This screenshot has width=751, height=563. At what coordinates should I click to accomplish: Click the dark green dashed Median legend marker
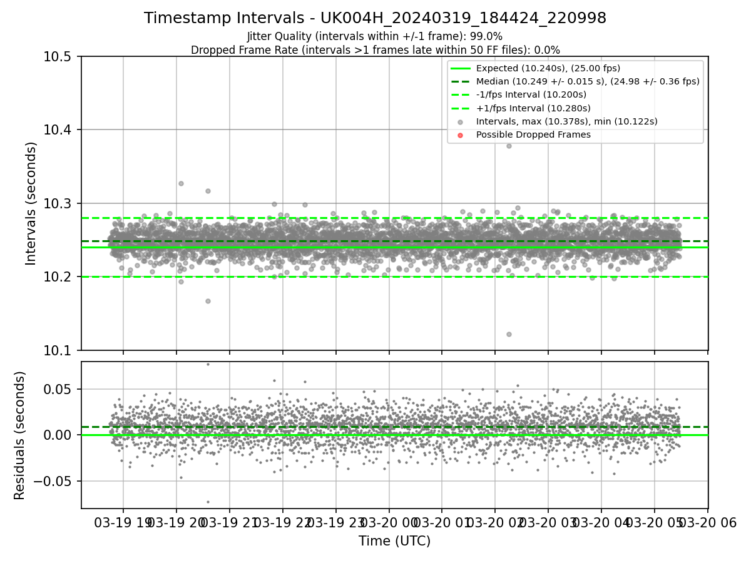tap(461, 81)
